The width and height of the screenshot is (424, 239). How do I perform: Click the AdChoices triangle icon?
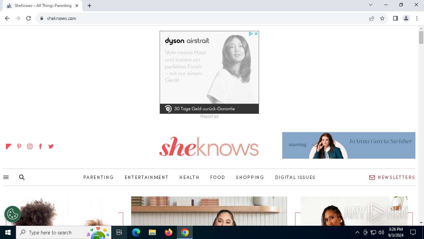pos(251,34)
